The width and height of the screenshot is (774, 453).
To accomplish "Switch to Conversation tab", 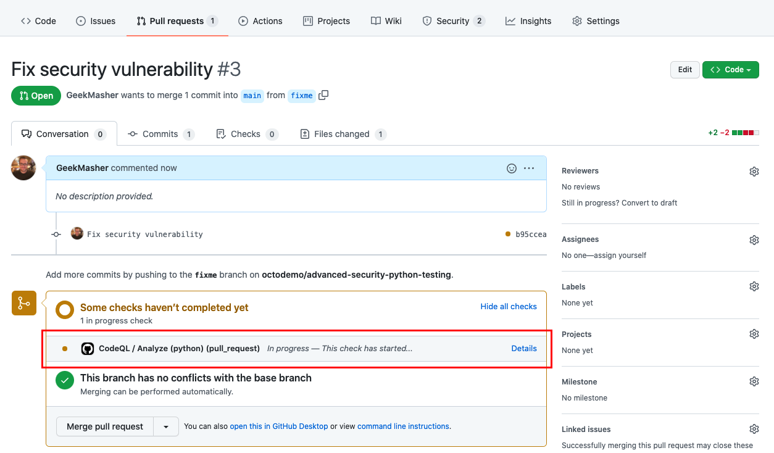I will click(64, 134).
